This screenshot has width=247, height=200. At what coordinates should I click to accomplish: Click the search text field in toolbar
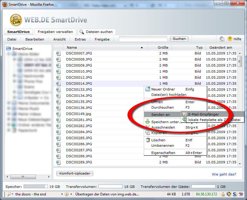tap(143, 39)
